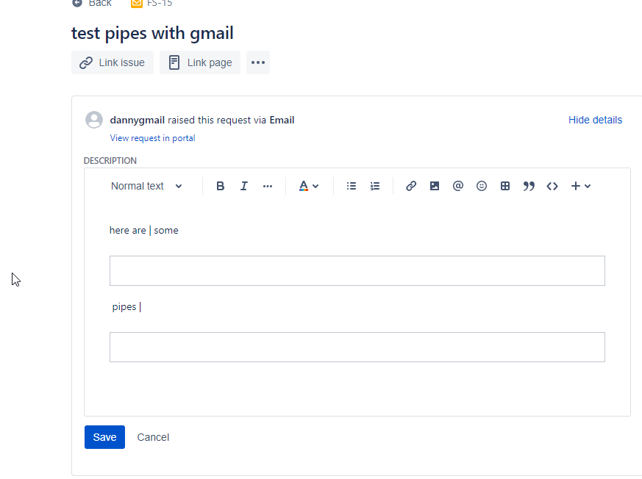Screen dimensions: 642x479
Task: Click the empty box below 'pipes |'
Action: [x=357, y=347]
